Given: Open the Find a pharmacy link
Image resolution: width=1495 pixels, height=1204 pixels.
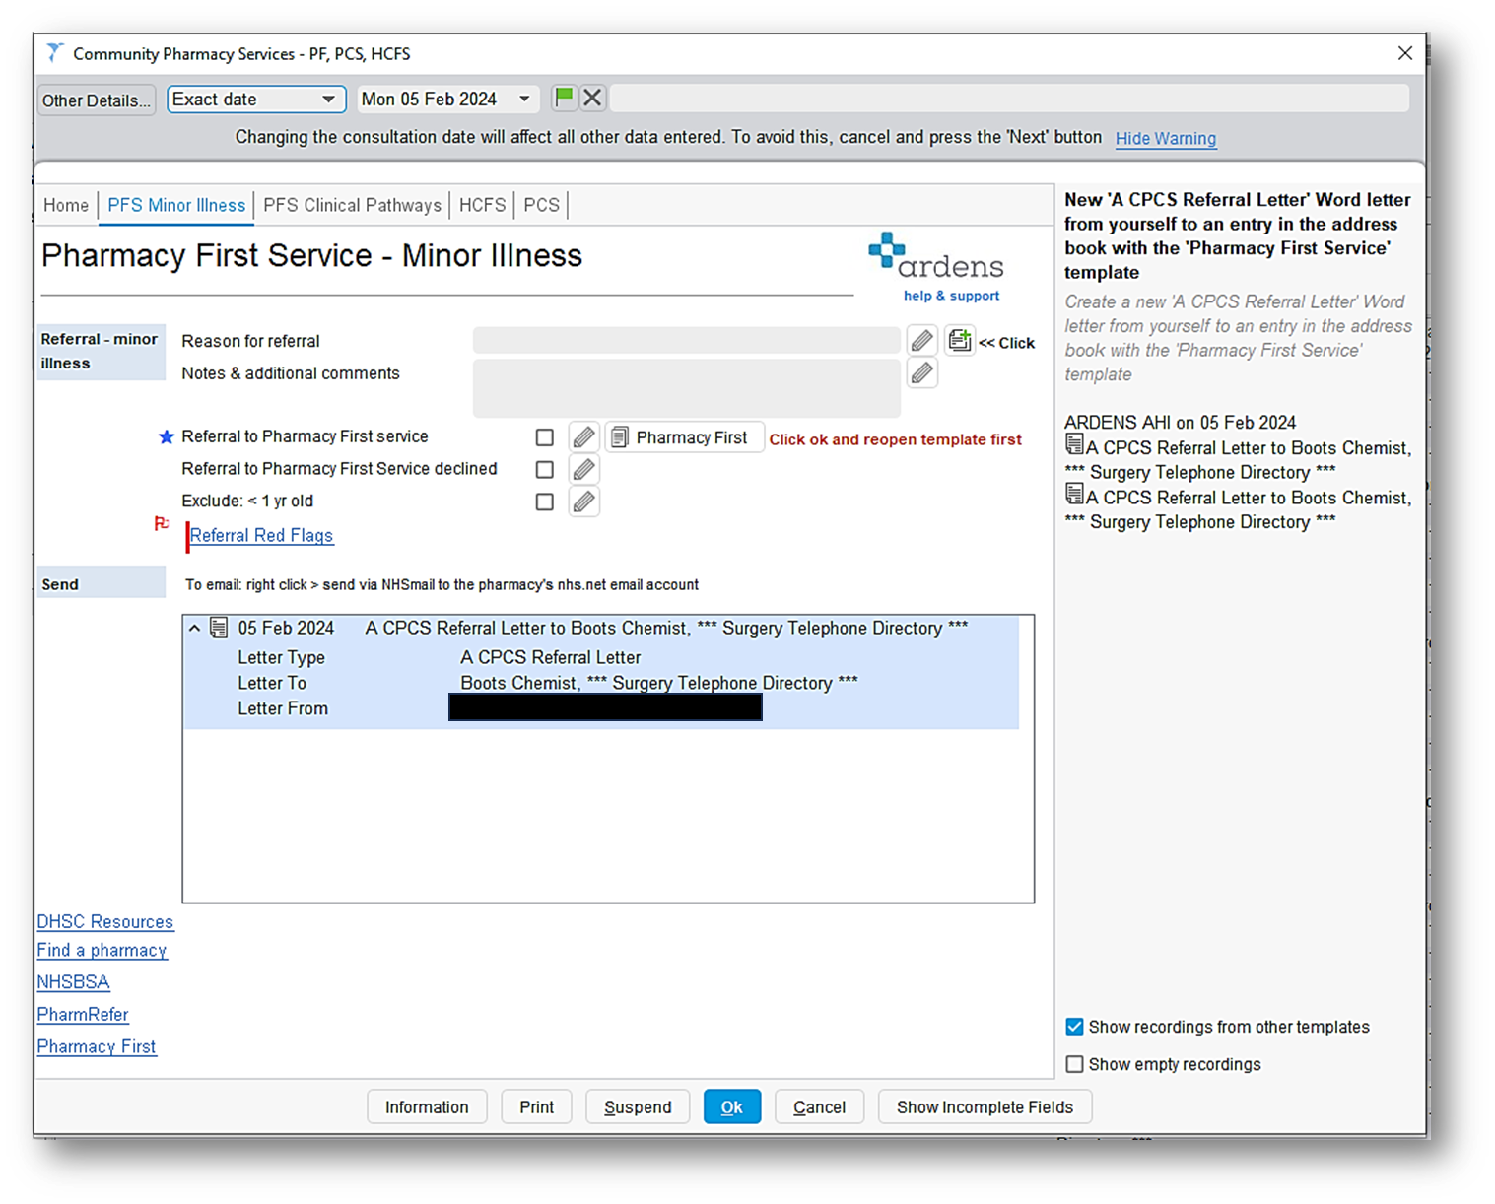Looking at the screenshot, I should pyautogui.click(x=102, y=950).
